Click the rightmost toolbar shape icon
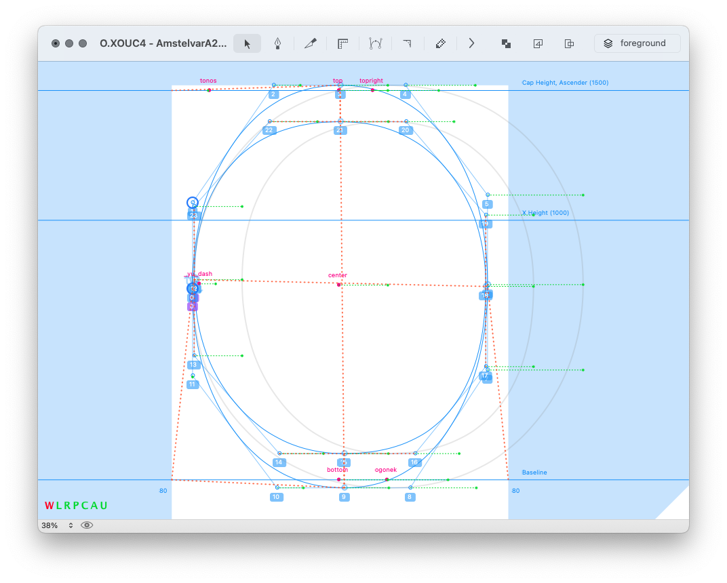Screen dimensions: 727x583 (x=570, y=43)
